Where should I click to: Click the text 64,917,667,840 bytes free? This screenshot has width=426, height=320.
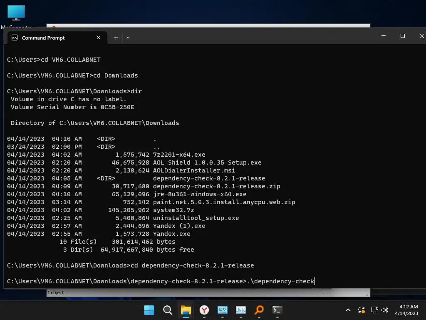click(147, 250)
